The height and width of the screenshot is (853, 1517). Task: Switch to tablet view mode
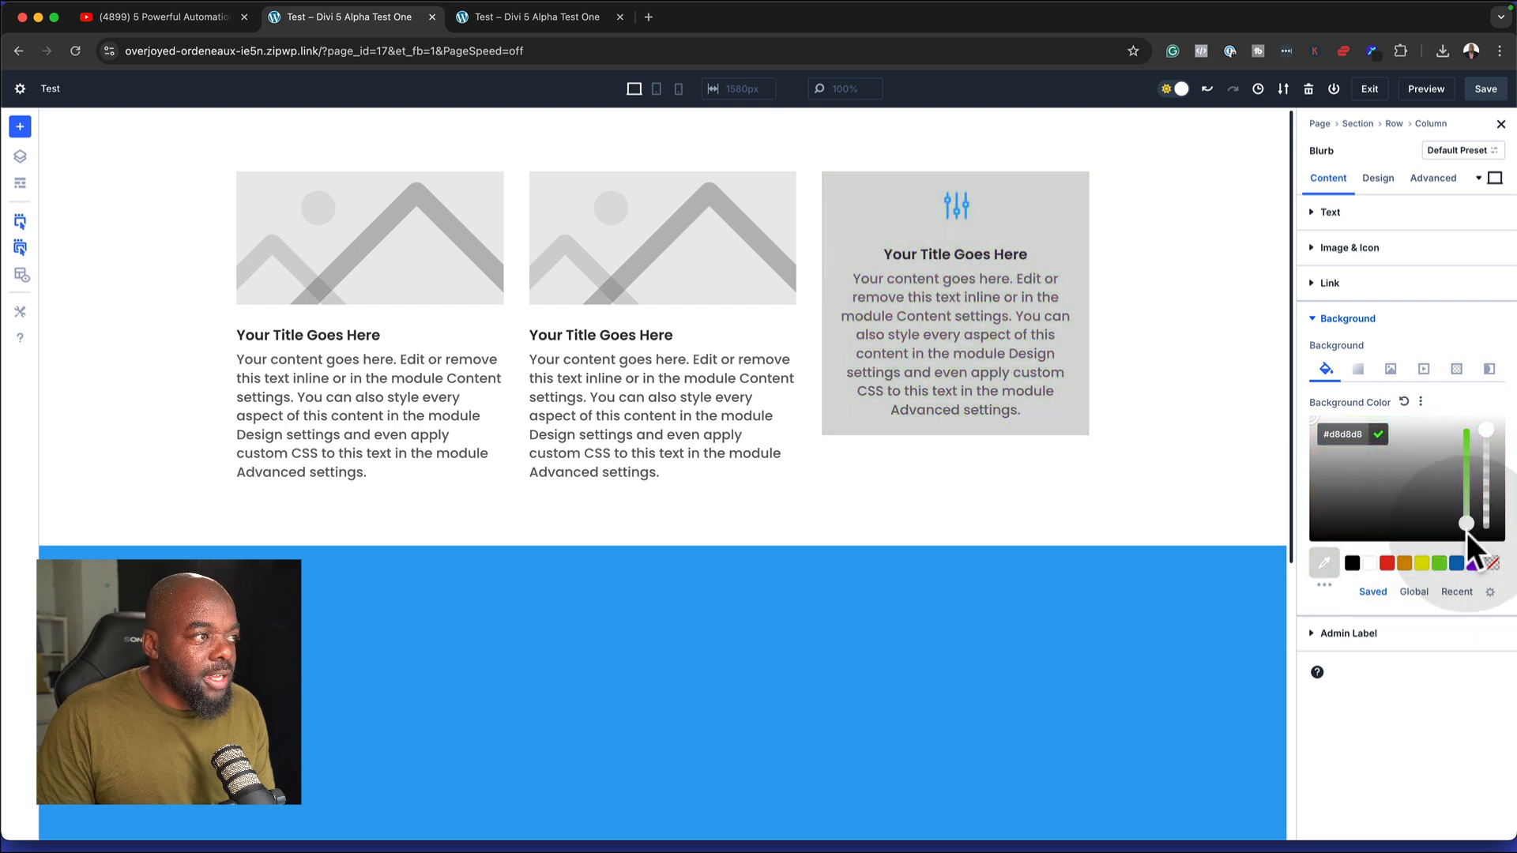tap(657, 89)
